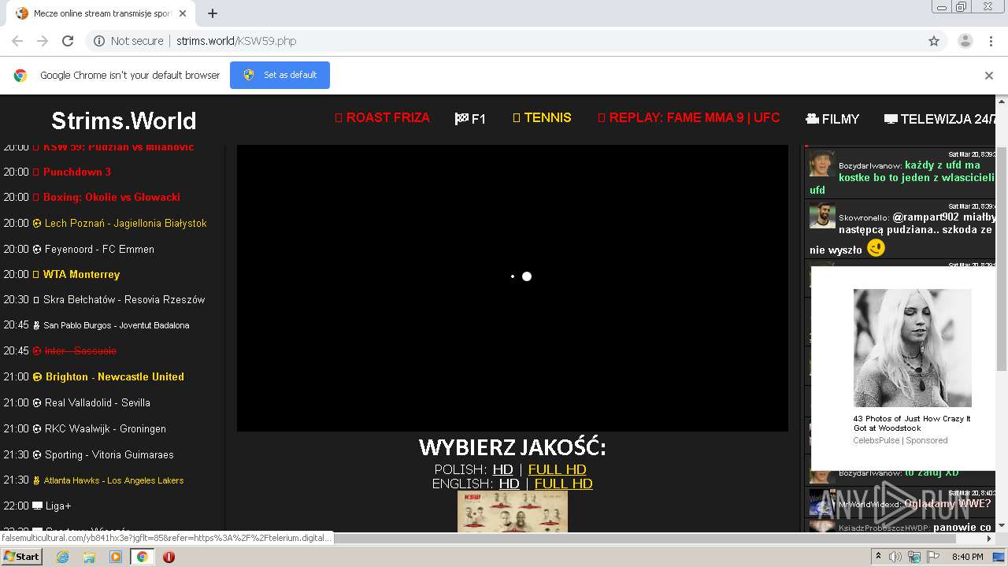Click the black video player area

click(x=512, y=287)
